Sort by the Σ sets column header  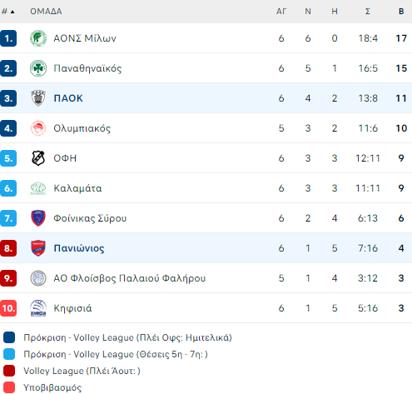point(368,12)
